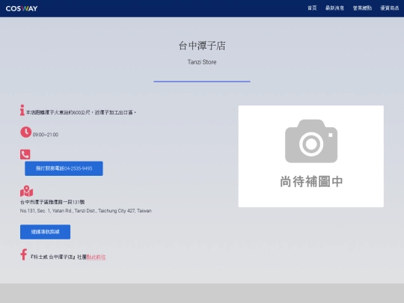
Task: Go to the 營業據點 store locations menu
Action: (x=362, y=8)
